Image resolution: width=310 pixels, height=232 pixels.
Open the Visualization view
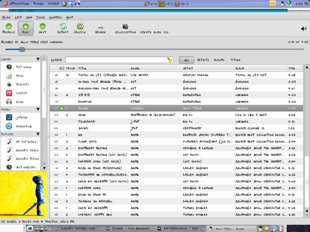[x=125, y=29]
